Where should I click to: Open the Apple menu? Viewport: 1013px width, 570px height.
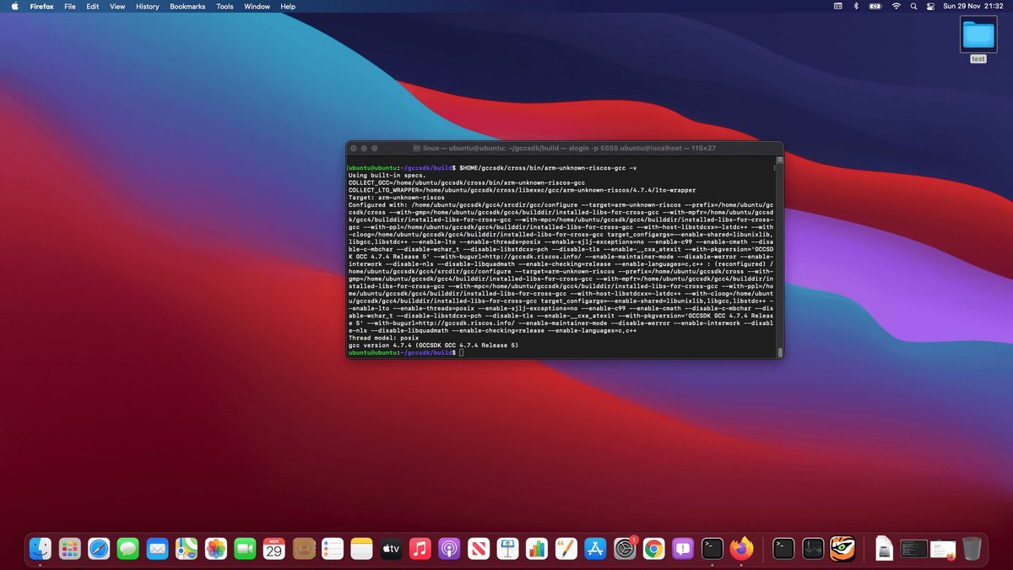coord(14,6)
